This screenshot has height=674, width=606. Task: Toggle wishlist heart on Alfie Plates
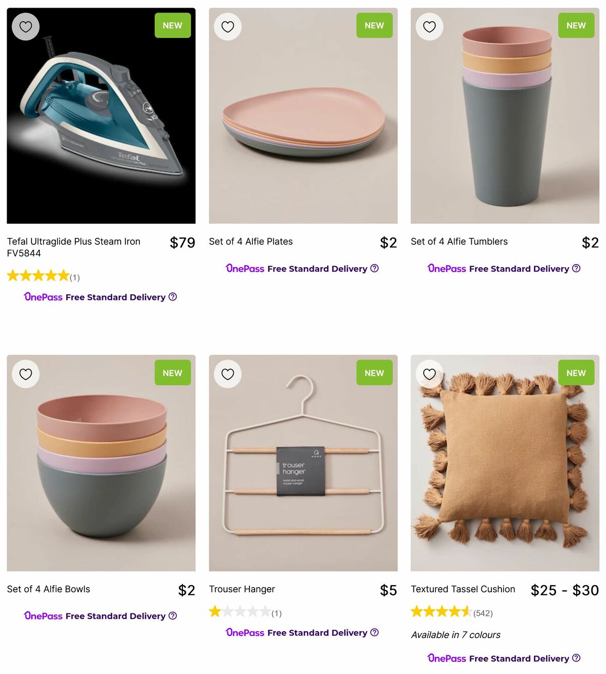pos(228,27)
